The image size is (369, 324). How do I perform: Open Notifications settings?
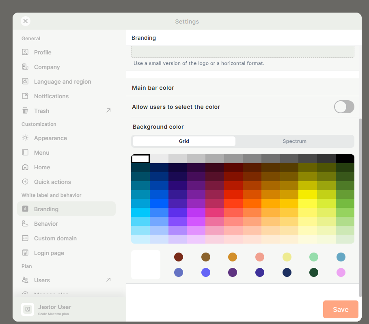click(x=66, y=96)
